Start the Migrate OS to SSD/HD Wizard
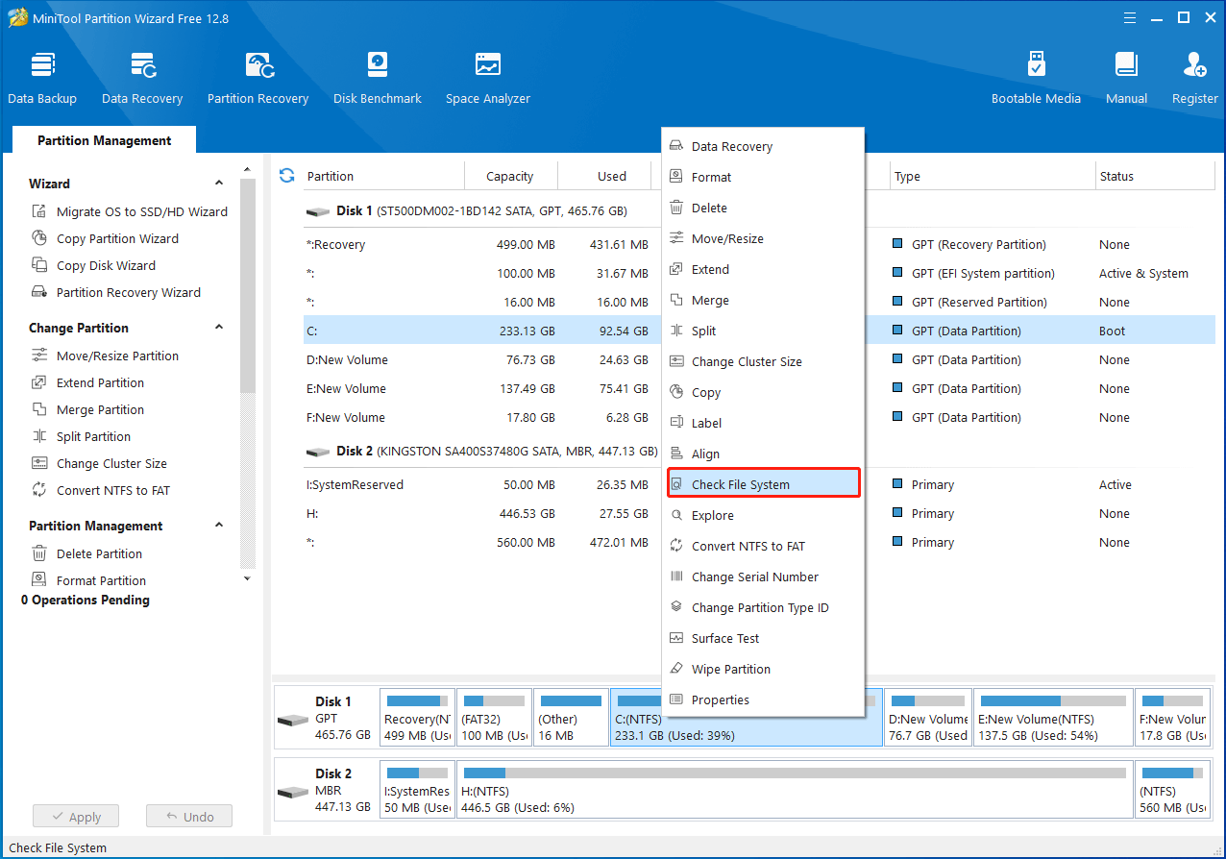This screenshot has height=859, width=1226. click(130, 211)
